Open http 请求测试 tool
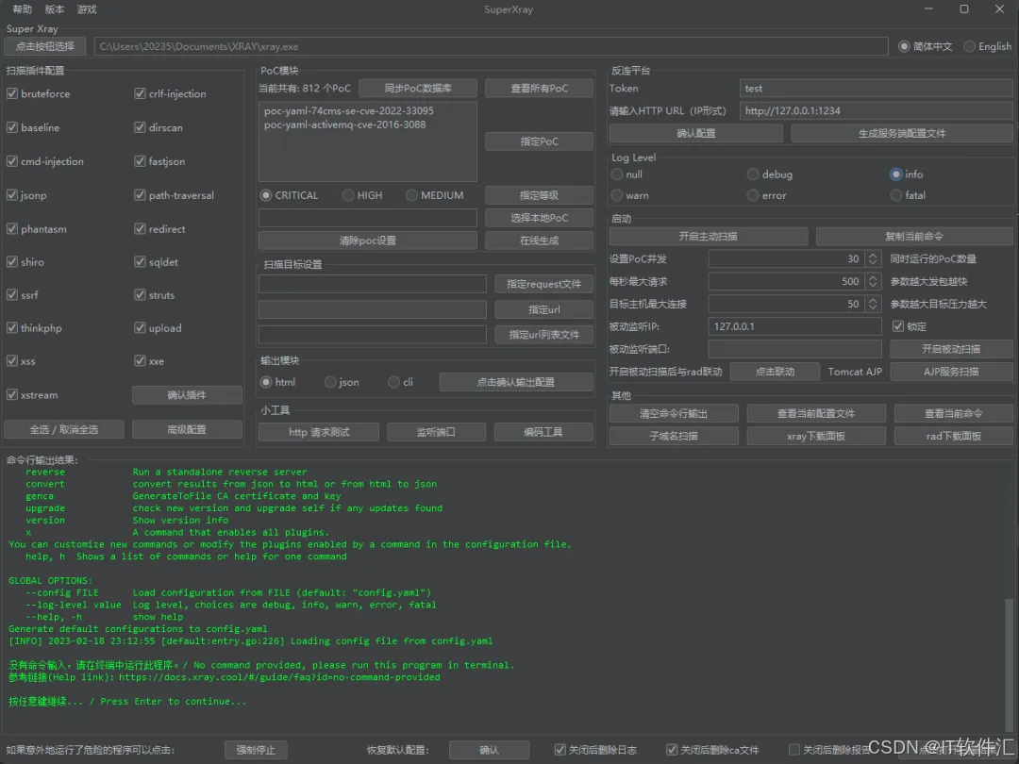This screenshot has width=1019, height=764. pyautogui.click(x=319, y=432)
